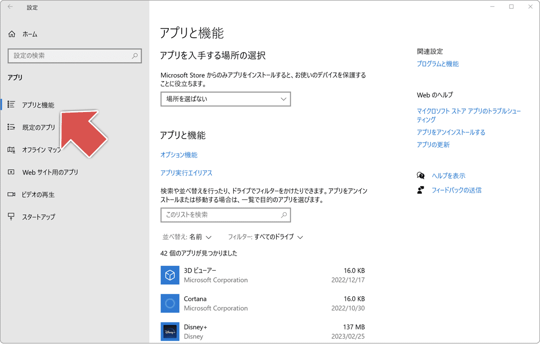The height and width of the screenshot is (344, 540).
Task: Click the ホーム (Home) icon in sidebar
Action: (x=11, y=33)
